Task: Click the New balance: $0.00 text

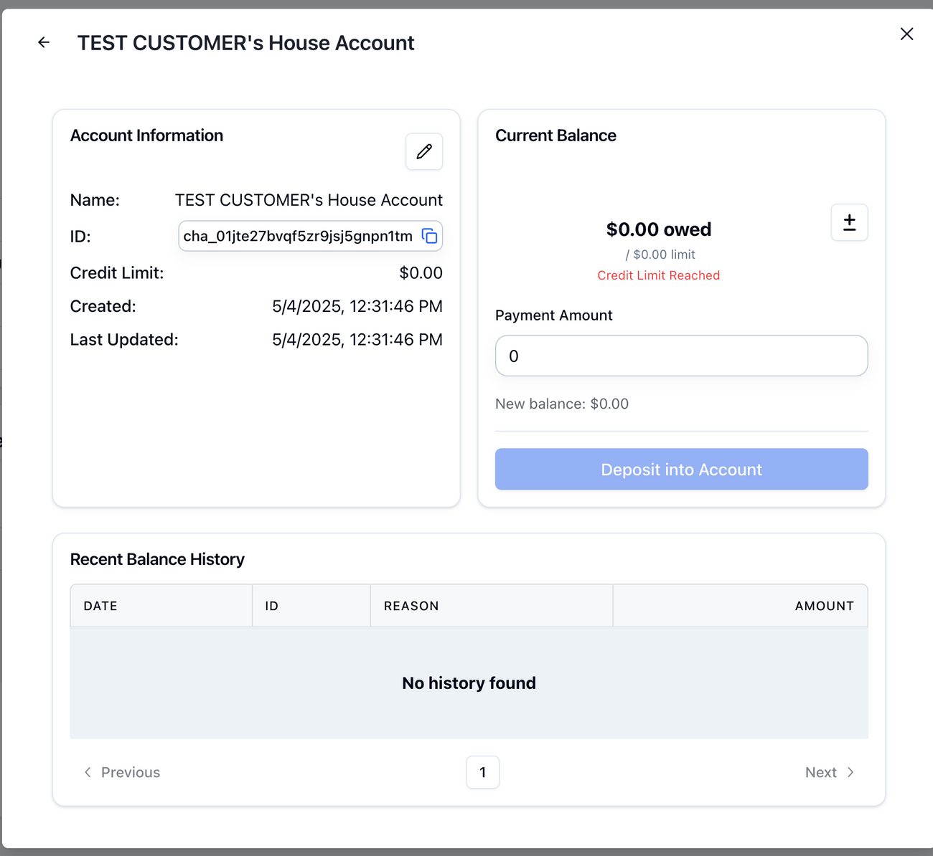Action: coord(562,404)
